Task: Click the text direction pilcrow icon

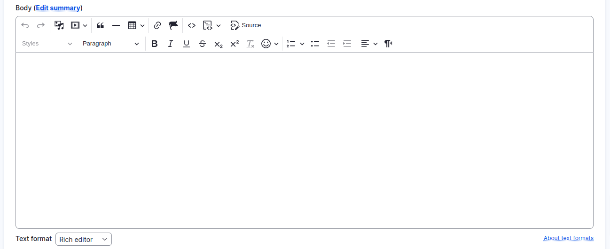Action: click(x=388, y=44)
